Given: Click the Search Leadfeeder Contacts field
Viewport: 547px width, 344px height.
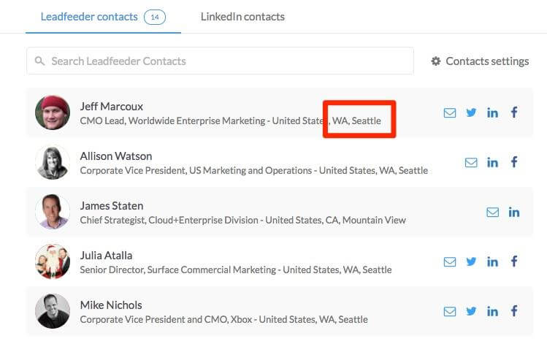Looking at the screenshot, I should [x=219, y=61].
